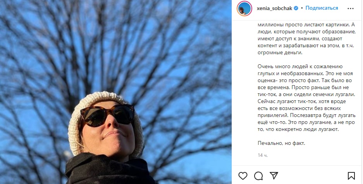Click the woman's tortoiseshell sunglasses in the photo
Image resolution: width=363 pixels, height=184 pixels.
click(x=107, y=115)
